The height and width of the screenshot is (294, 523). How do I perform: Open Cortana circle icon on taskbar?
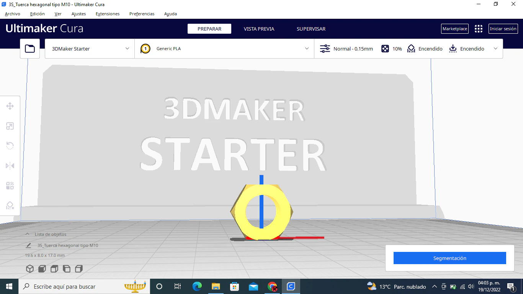click(159, 286)
